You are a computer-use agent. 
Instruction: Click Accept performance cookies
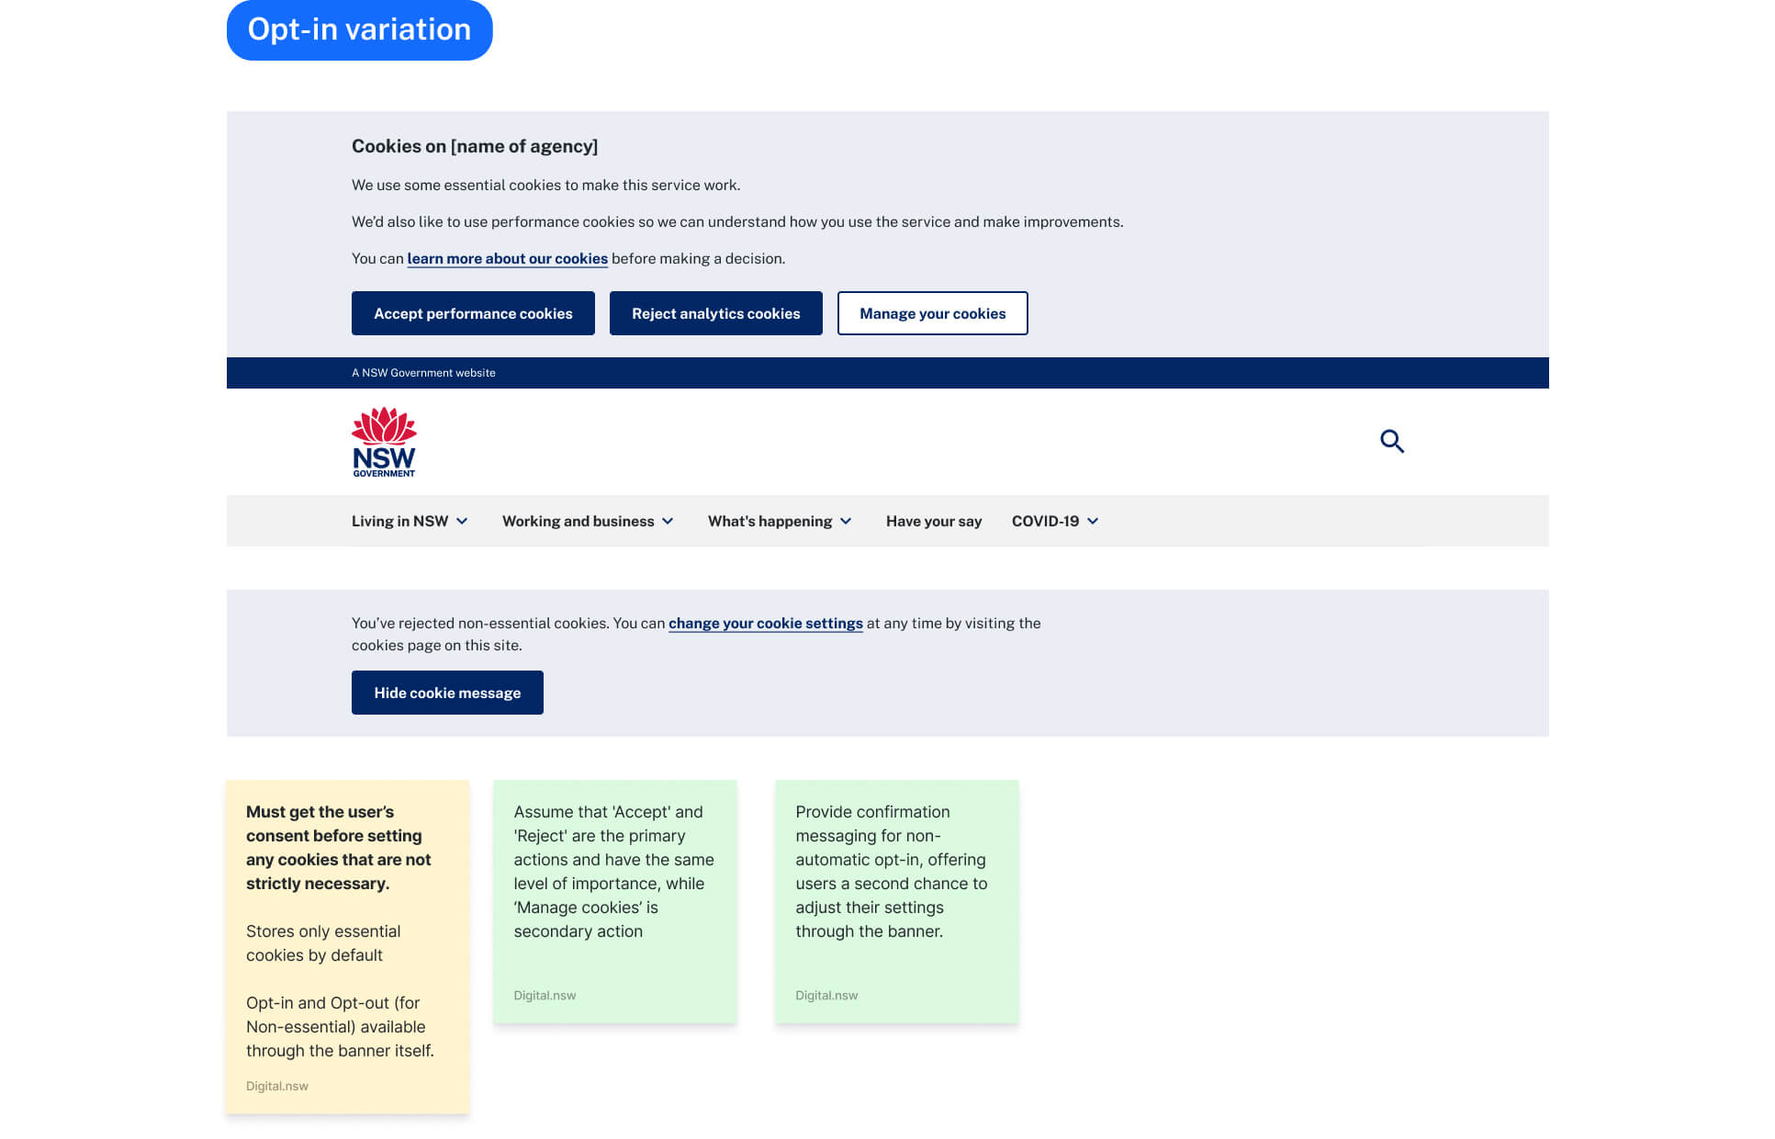[x=473, y=313]
